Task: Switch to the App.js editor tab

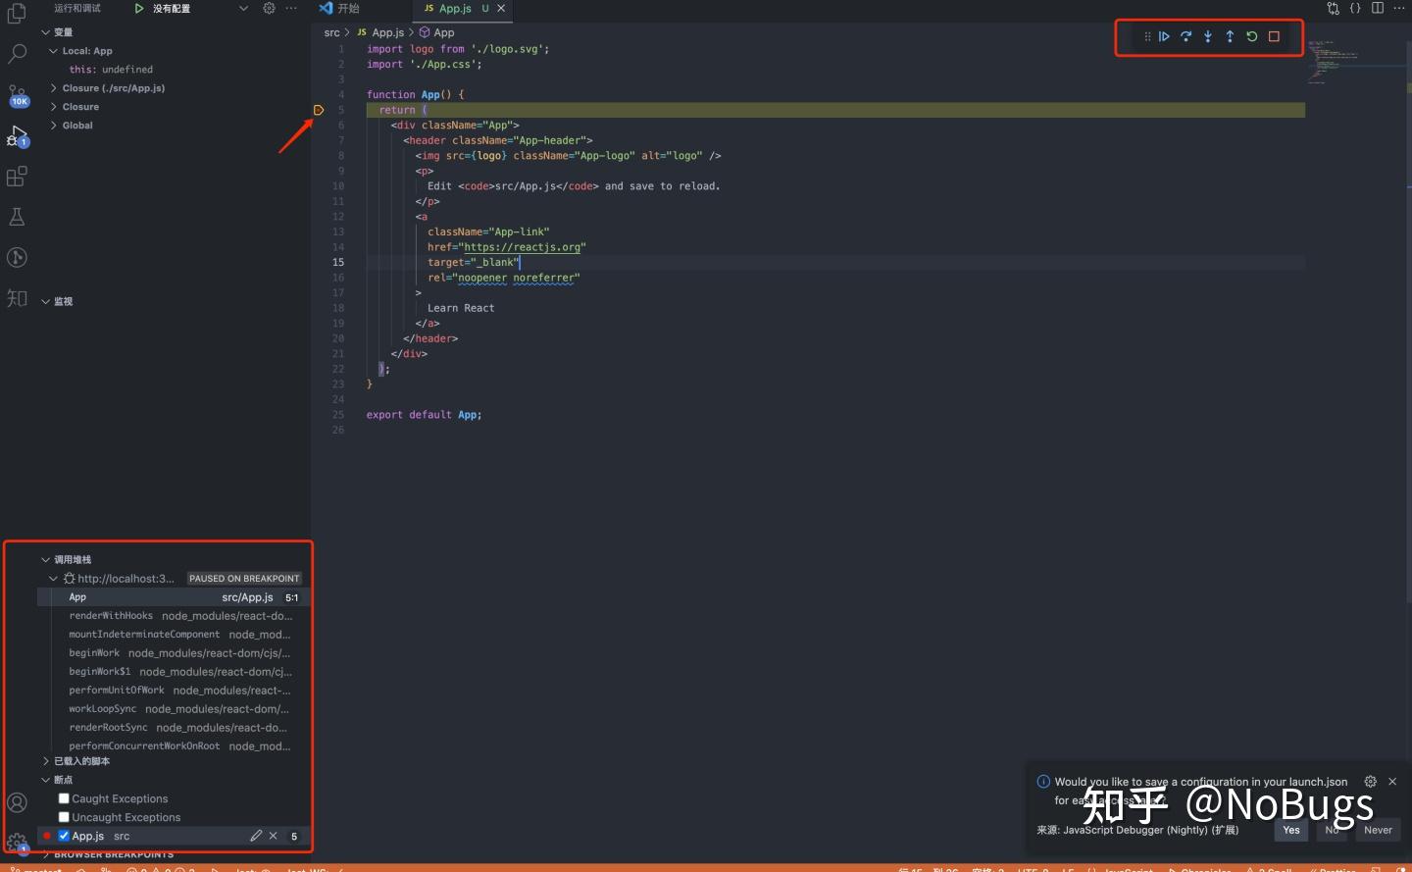Action: point(453,8)
